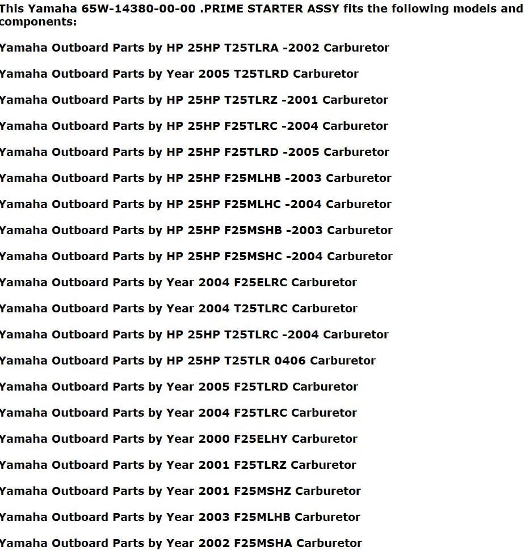Open the F25TLRC -2004 Carburetor link
This screenshot has width=525, height=551.
[194, 126]
